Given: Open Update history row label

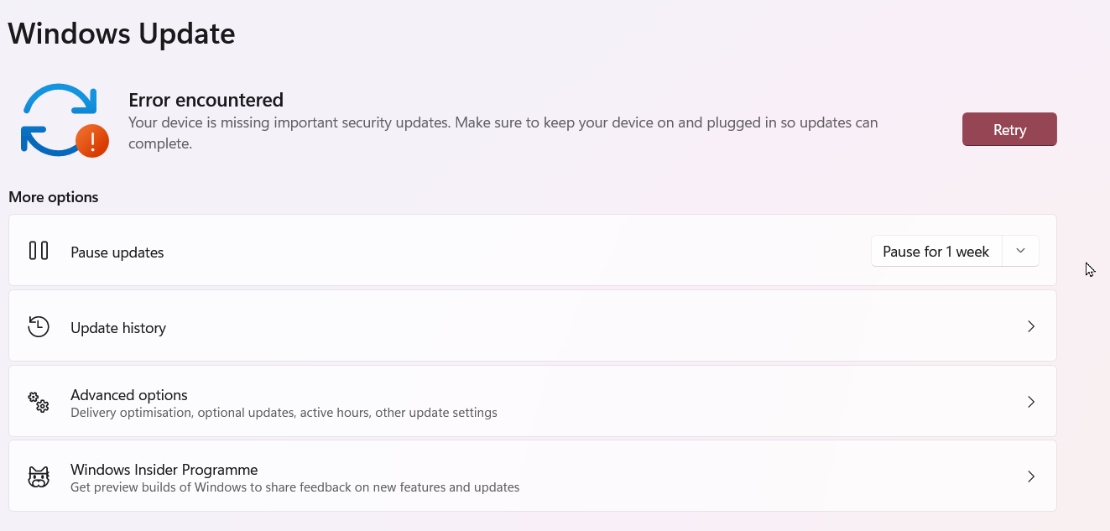Looking at the screenshot, I should [118, 328].
